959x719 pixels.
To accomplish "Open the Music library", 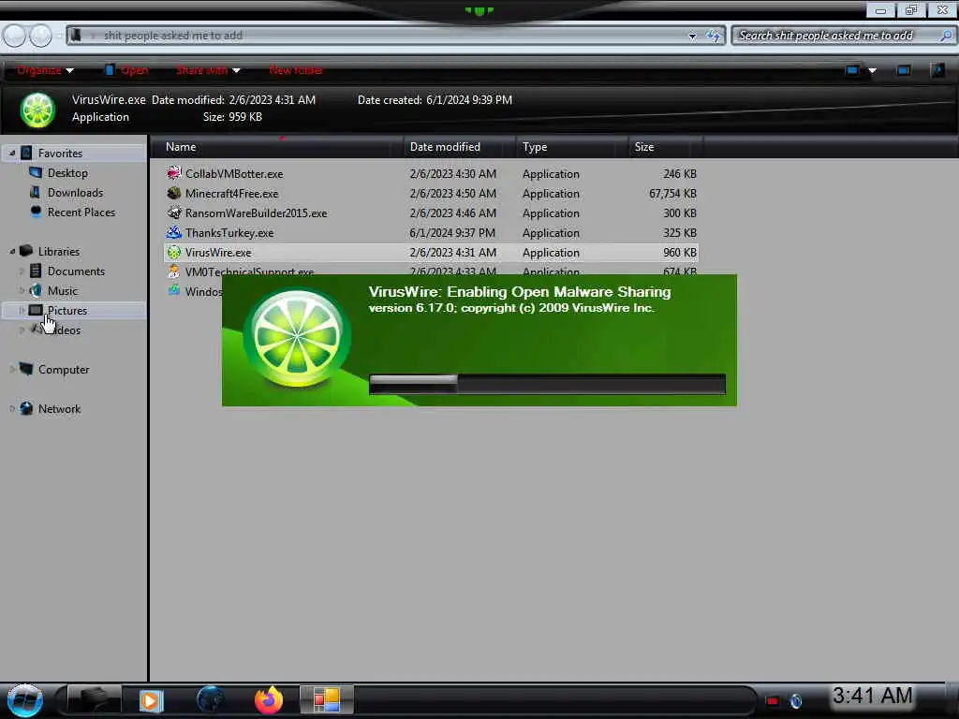I will point(63,290).
